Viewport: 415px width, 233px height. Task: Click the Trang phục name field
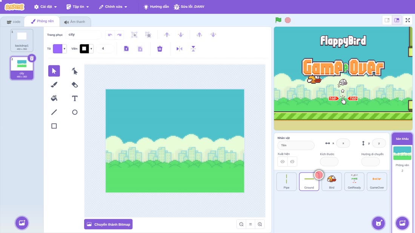point(83,35)
